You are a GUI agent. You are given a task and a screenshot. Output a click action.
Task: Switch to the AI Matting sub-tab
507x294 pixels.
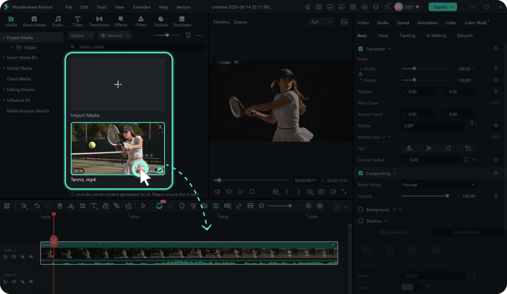pyautogui.click(x=436, y=36)
